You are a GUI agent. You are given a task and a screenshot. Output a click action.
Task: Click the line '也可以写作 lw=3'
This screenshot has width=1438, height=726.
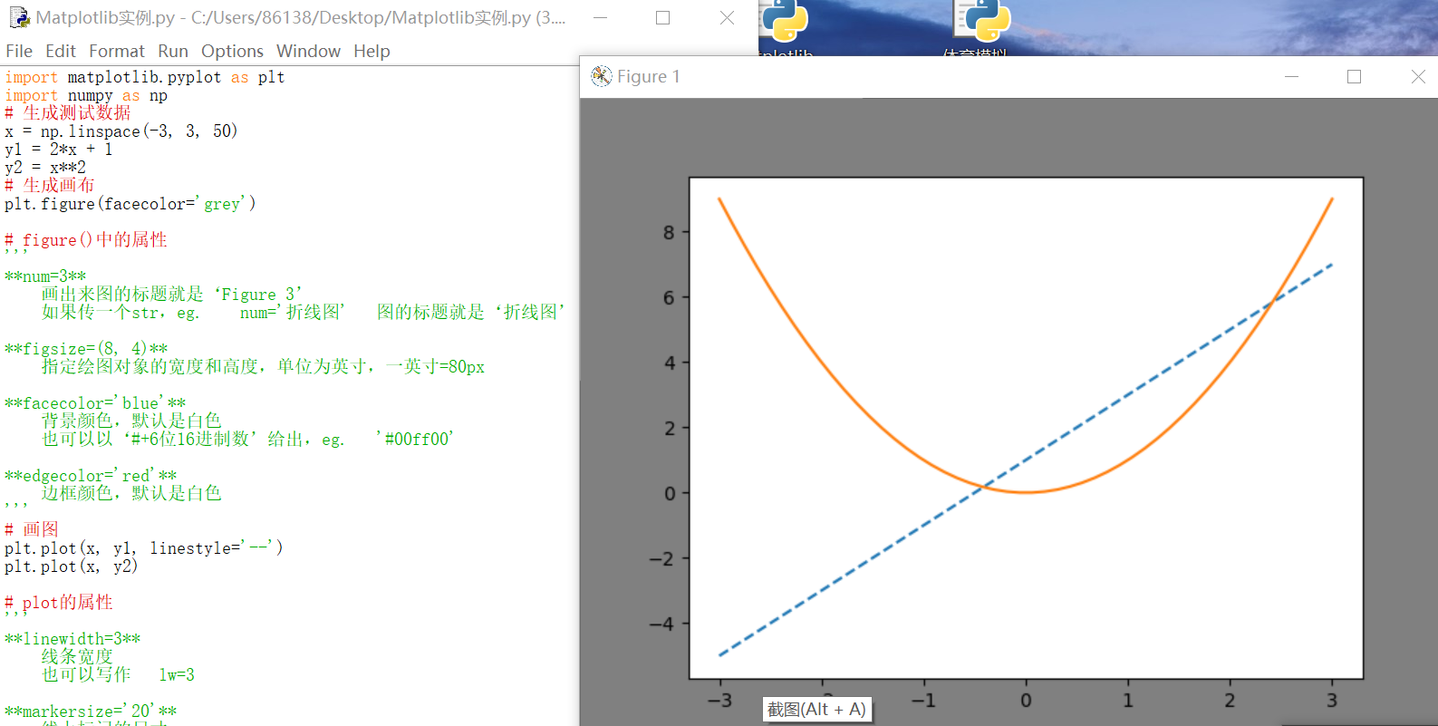118,675
